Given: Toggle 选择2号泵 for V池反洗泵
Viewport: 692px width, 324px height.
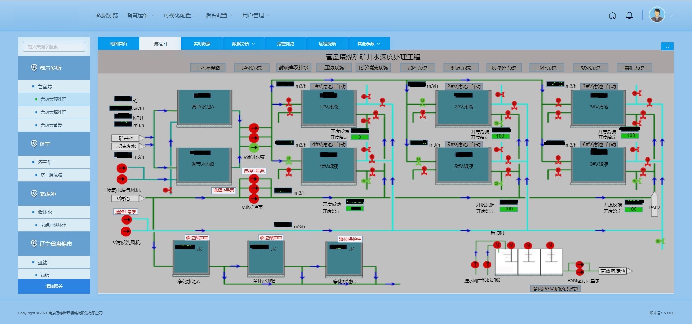Looking at the screenshot, I should [223, 190].
